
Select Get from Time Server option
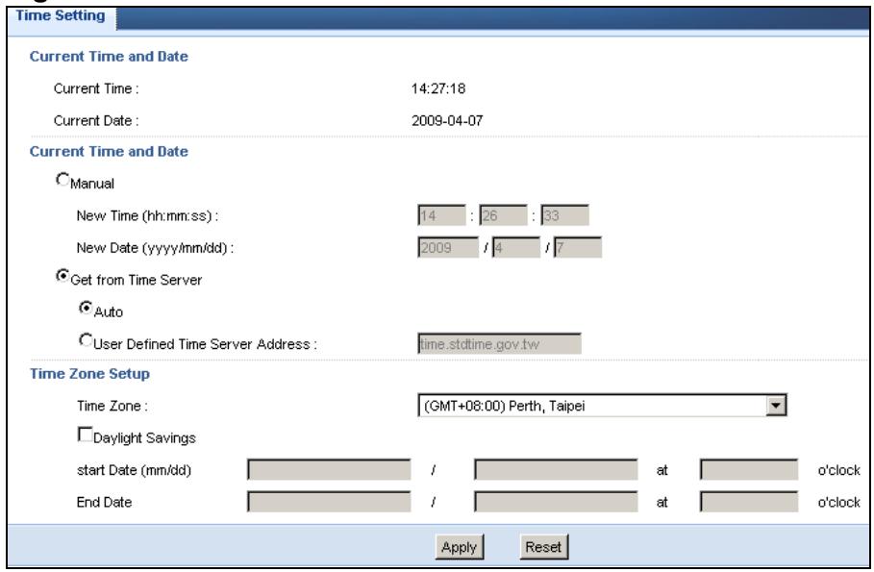[62, 276]
